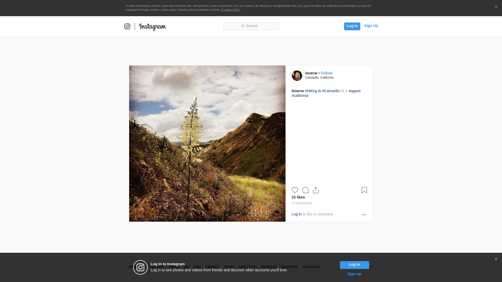The height and width of the screenshot is (282, 502).
Task: Click the HASHTAGS footer menu item
Action: pos(290,267)
